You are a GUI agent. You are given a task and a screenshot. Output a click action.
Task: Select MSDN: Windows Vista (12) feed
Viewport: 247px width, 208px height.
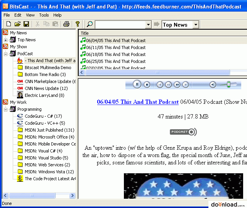pyautogui.click(x=49, y=171)
